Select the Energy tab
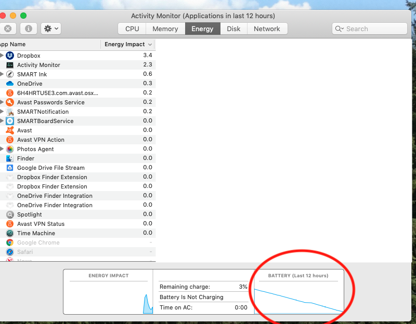 pyautogui.click(x=202, y=29)
